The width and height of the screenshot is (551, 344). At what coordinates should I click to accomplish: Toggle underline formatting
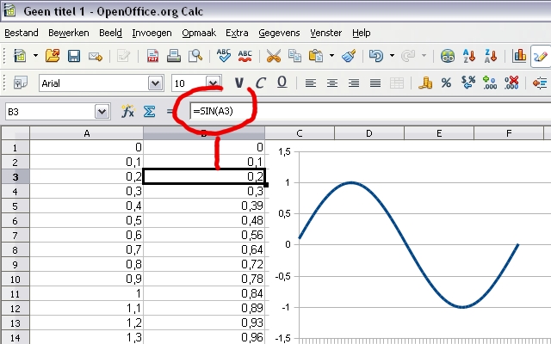[x=282, y=83]
